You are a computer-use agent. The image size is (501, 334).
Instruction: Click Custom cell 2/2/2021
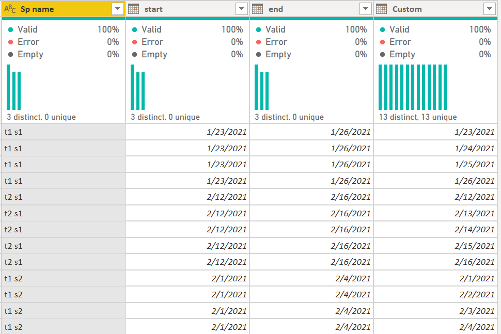pos(435,295)
